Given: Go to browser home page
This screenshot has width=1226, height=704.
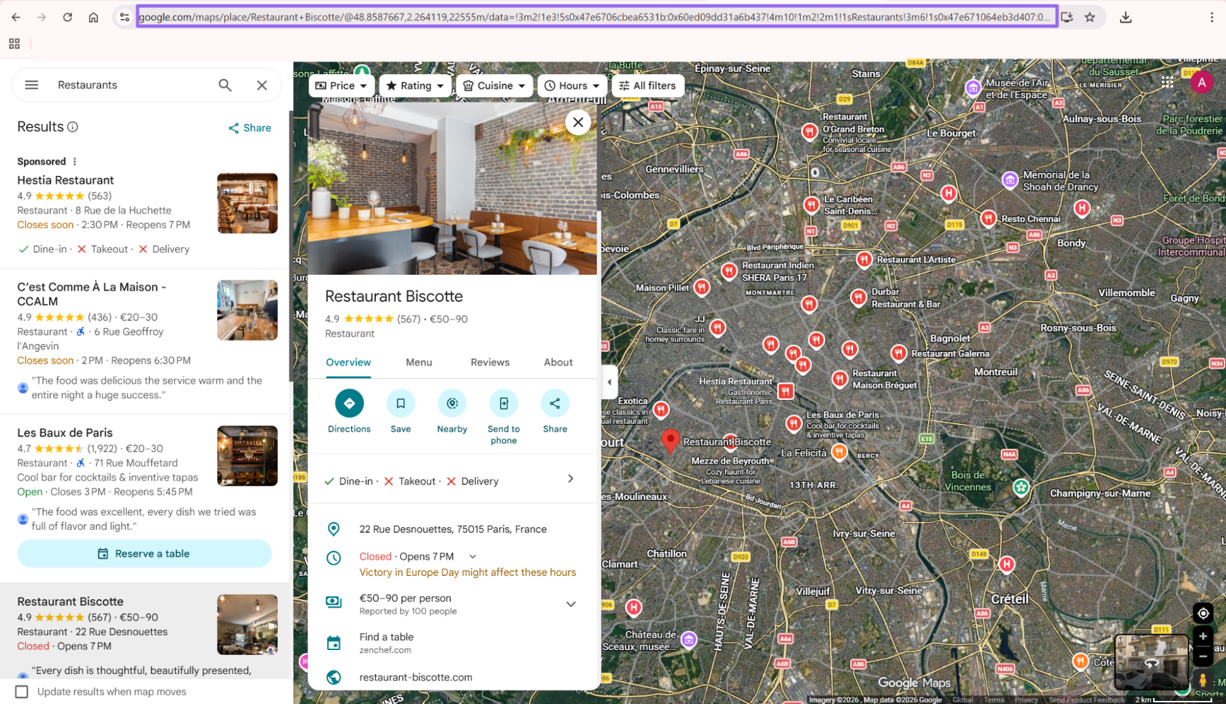Looking at the screenshot, I should tap(93, 17).
